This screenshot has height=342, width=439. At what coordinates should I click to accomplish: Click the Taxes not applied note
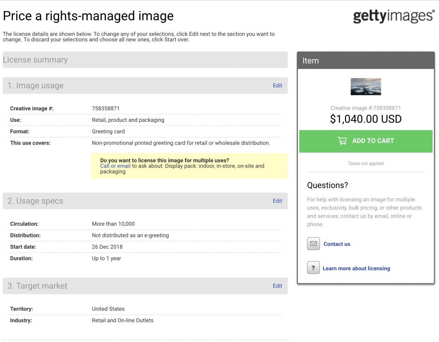pos(365,163)
